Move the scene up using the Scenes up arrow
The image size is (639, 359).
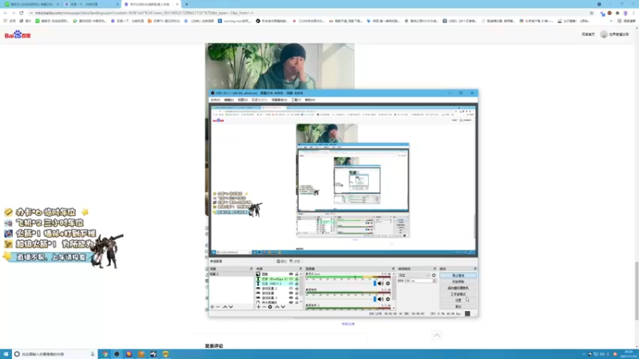pyautogui.click(x=225, y=306)
